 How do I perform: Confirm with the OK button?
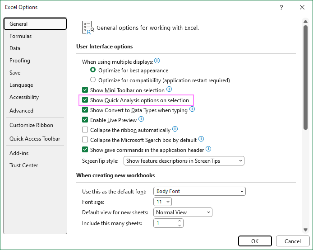pos(255,241)
